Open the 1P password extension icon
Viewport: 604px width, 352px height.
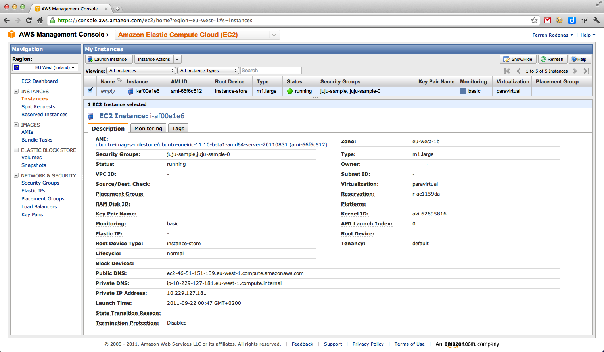584,20
